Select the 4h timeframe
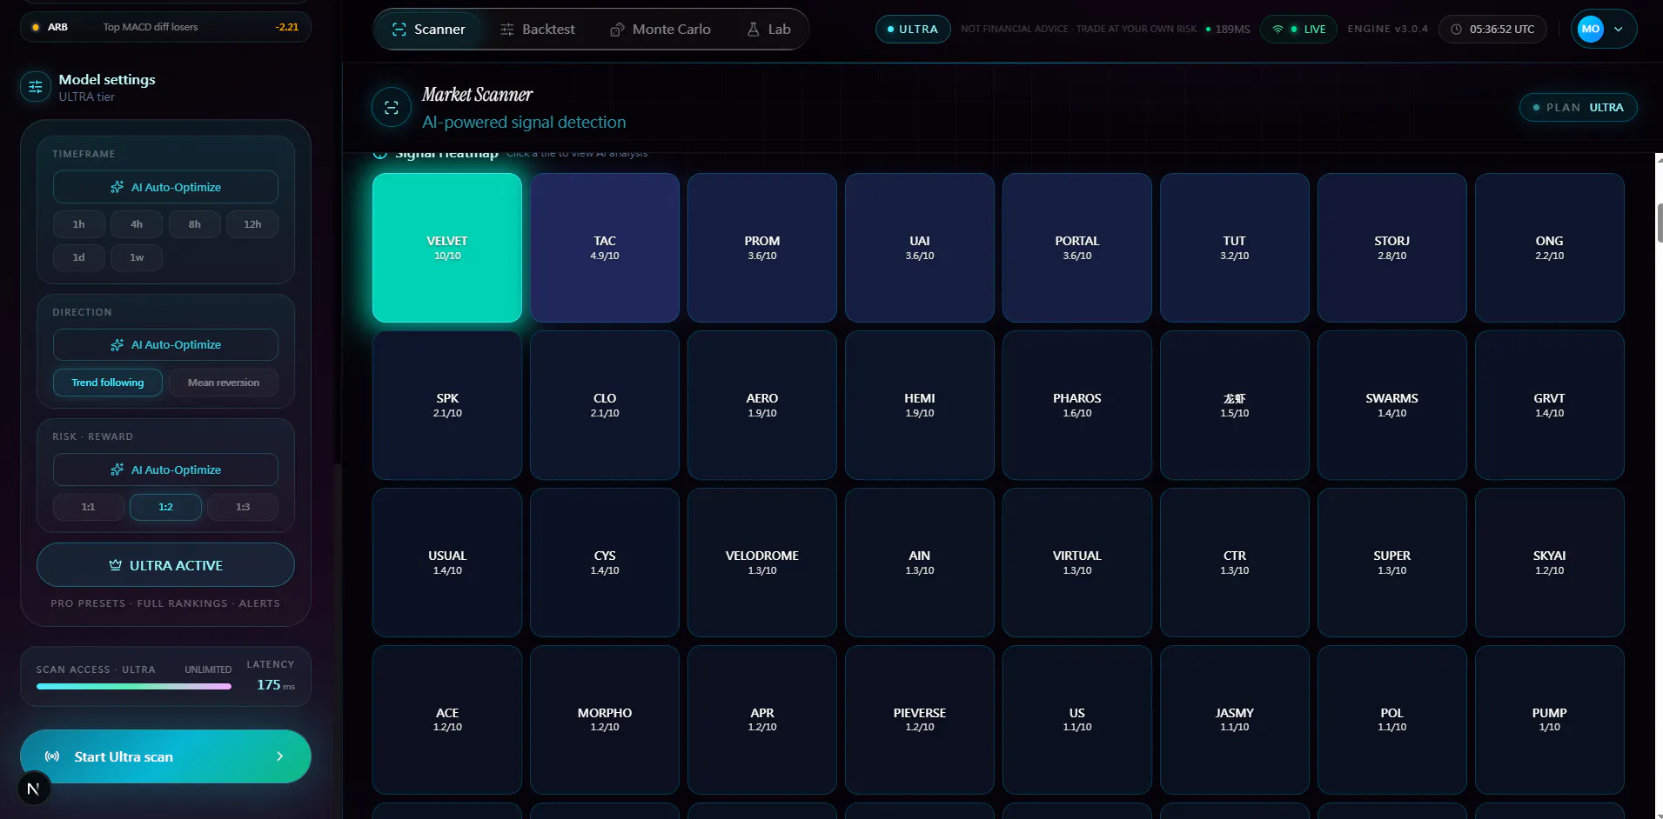Image resolution: width=1663 pixels, height=819 pixels. (x=137, y=224)
